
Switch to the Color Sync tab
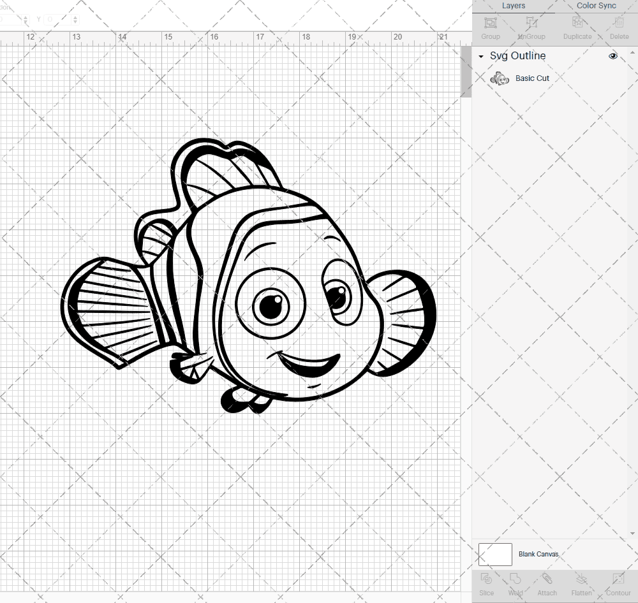[596, 6]
